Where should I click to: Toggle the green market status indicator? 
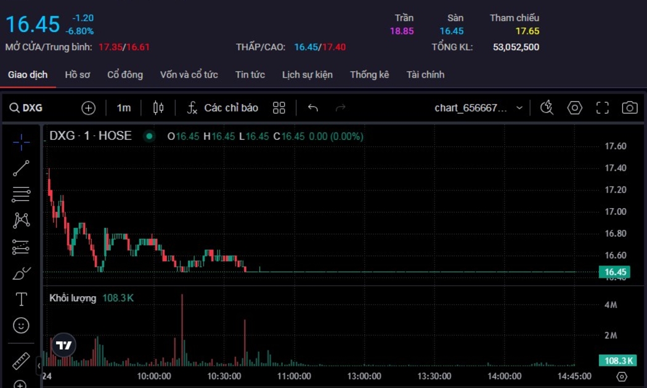pyautogui.click(x=149, y=136)
